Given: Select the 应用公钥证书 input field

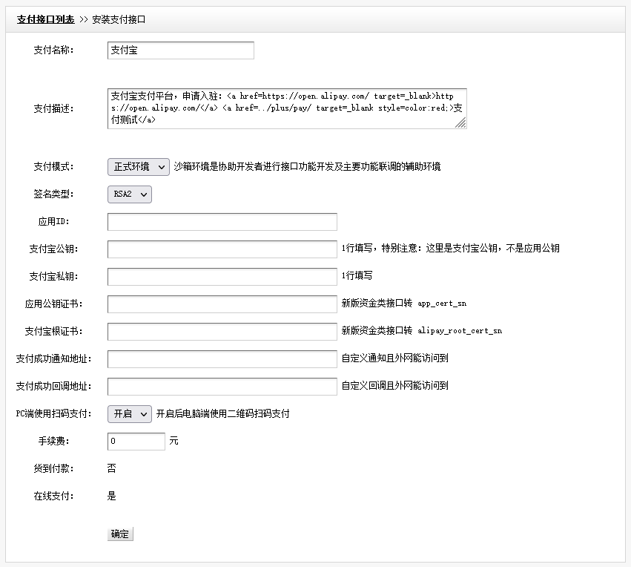Looking at the screenshot, I should (222, 304).
